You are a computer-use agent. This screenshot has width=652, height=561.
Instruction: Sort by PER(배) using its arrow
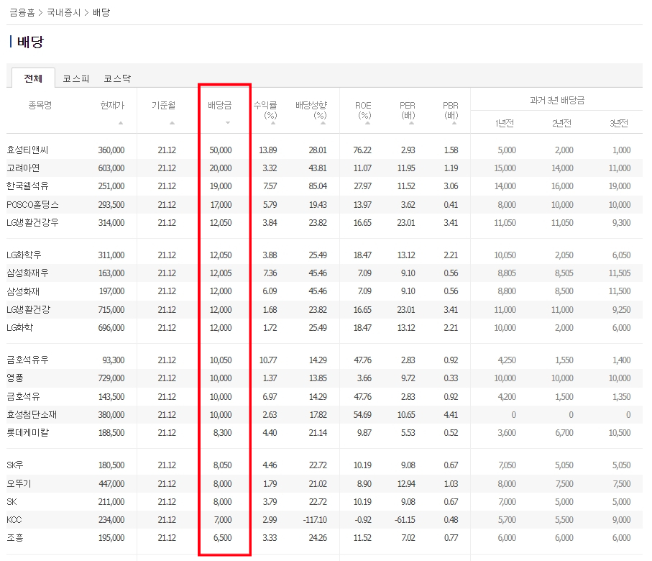(x=411, y=123)
